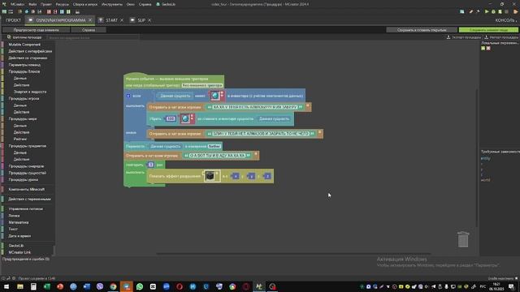
Task: Select the Логика category
Action: (x=14, y=216)
